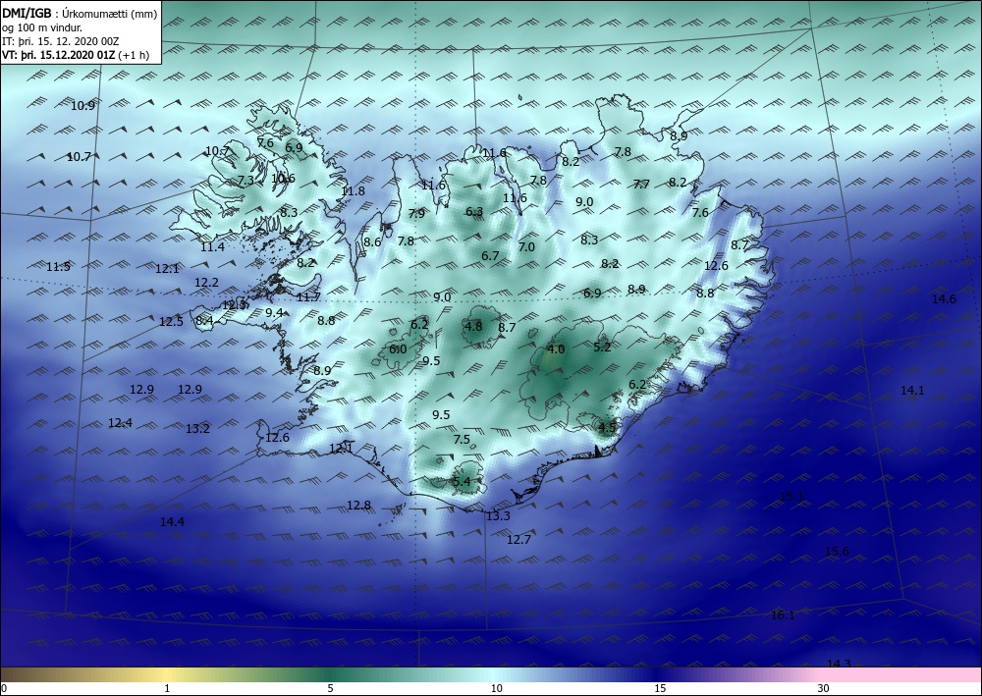This screenshot has width=982, height=696.
Task: Pick the map value '11.8'
Action: [x=353, y=190]
